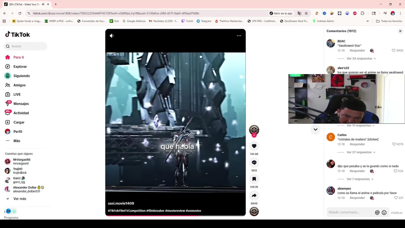Open comments via speech bubble icon

(254, 162)
